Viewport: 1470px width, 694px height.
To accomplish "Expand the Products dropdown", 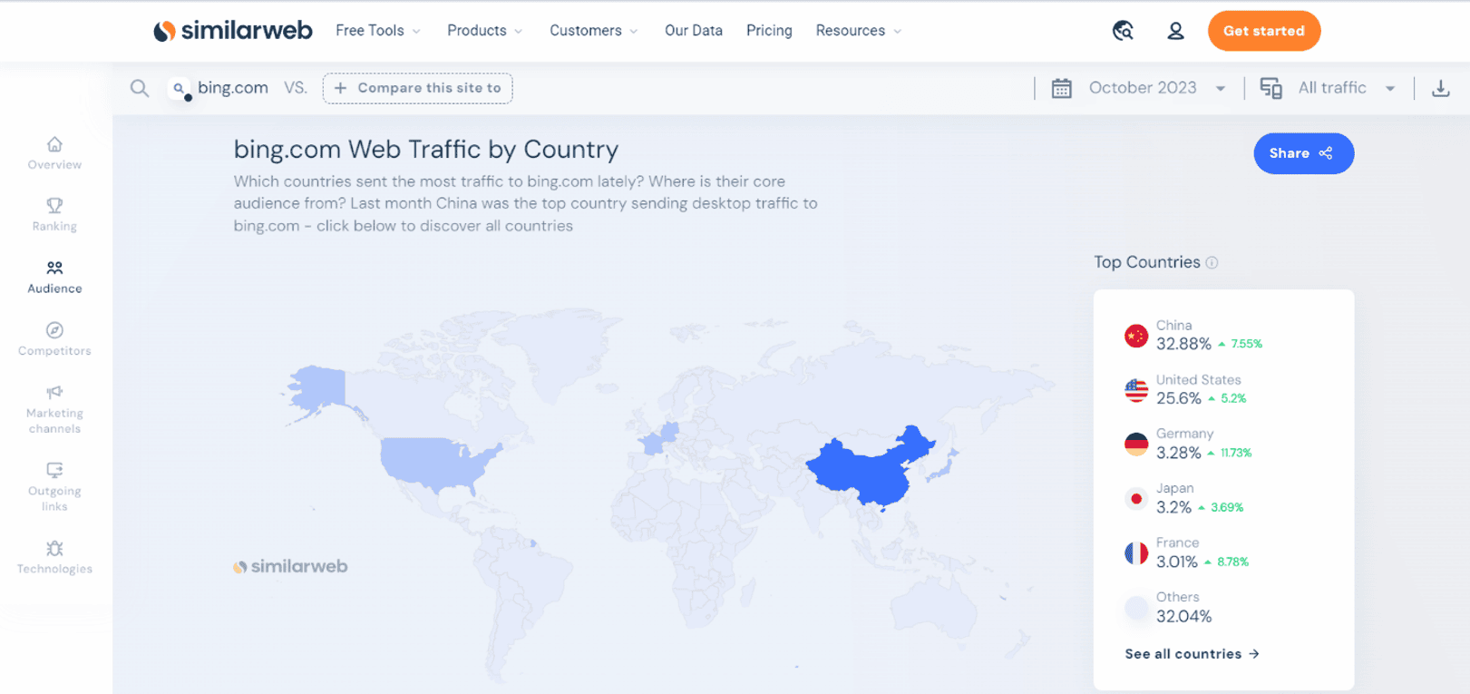I will 485,31.
